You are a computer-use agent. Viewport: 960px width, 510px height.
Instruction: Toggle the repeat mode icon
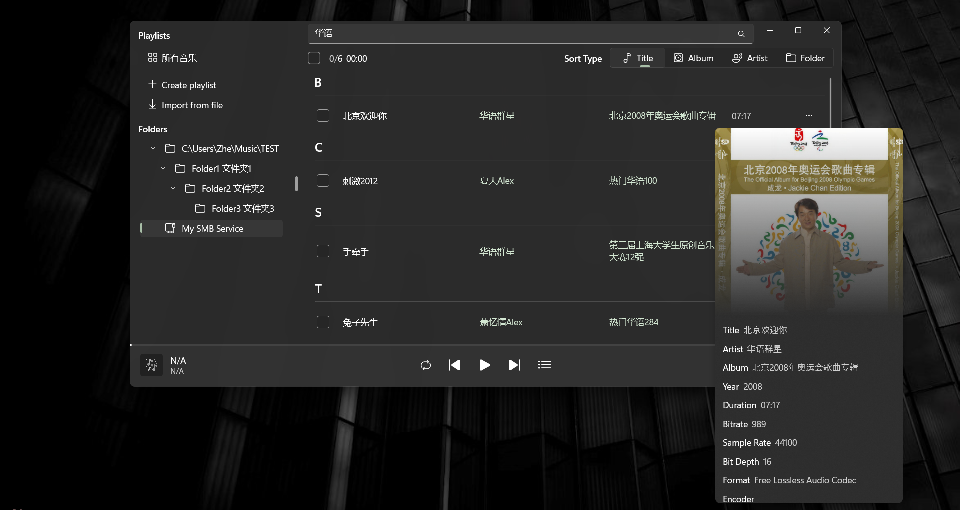426,365
